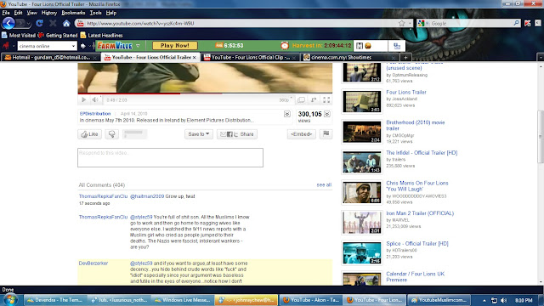Image resolution: width=544 pixels, height=306 pixels.
Task: Open the Splice Official Trailer thumbnail
Action: click(362, 253)
